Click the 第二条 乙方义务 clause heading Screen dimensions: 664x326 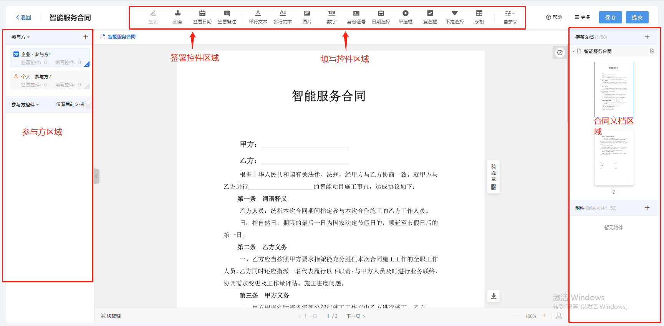(x=262, y=247)
